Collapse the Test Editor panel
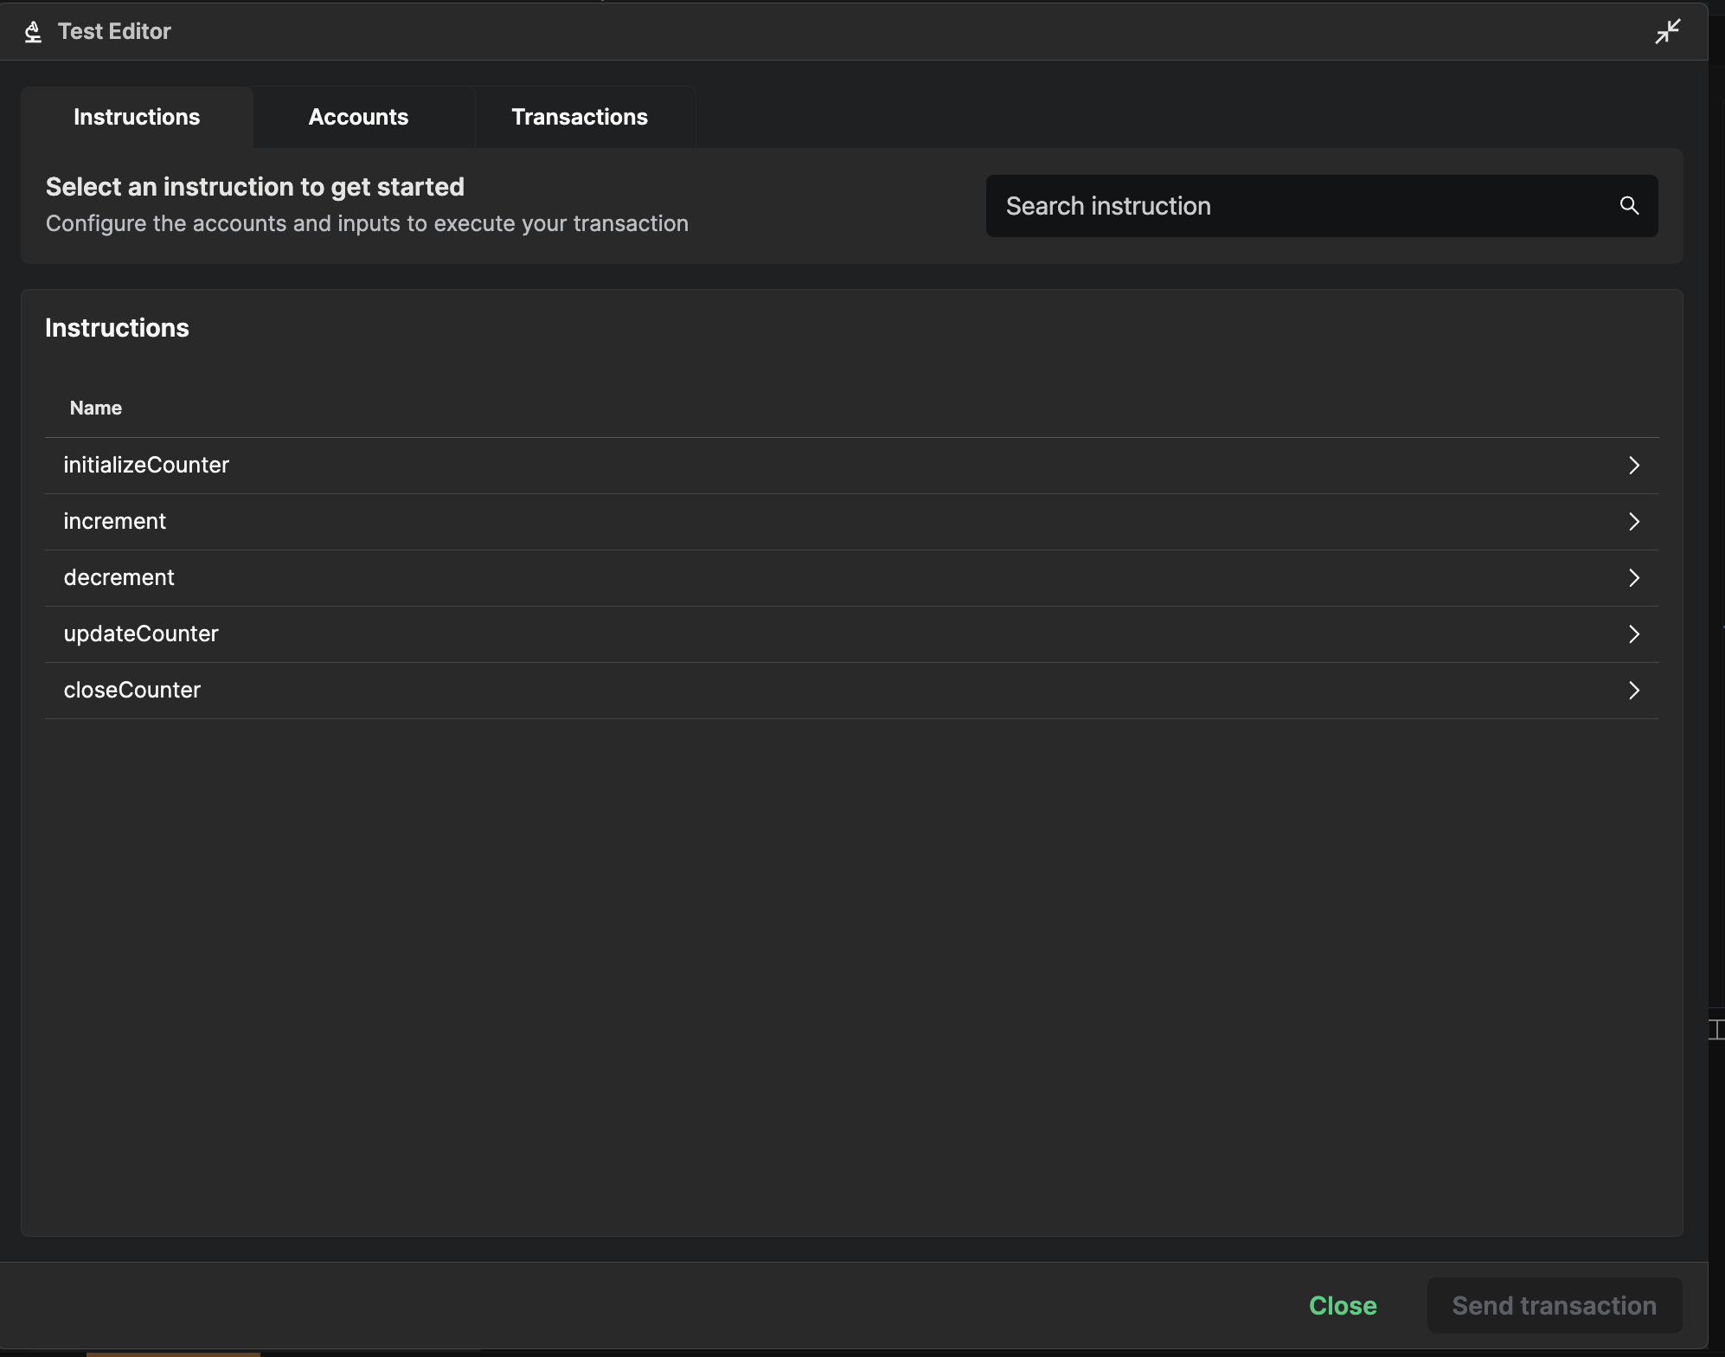 point(1667,31)
